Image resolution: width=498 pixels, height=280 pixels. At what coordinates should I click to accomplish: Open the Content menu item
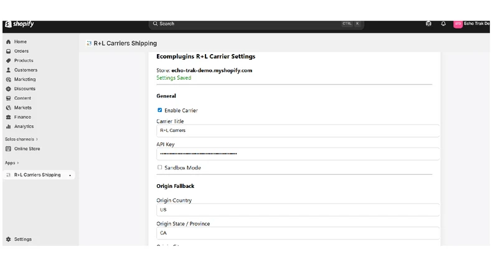point(22,98)
